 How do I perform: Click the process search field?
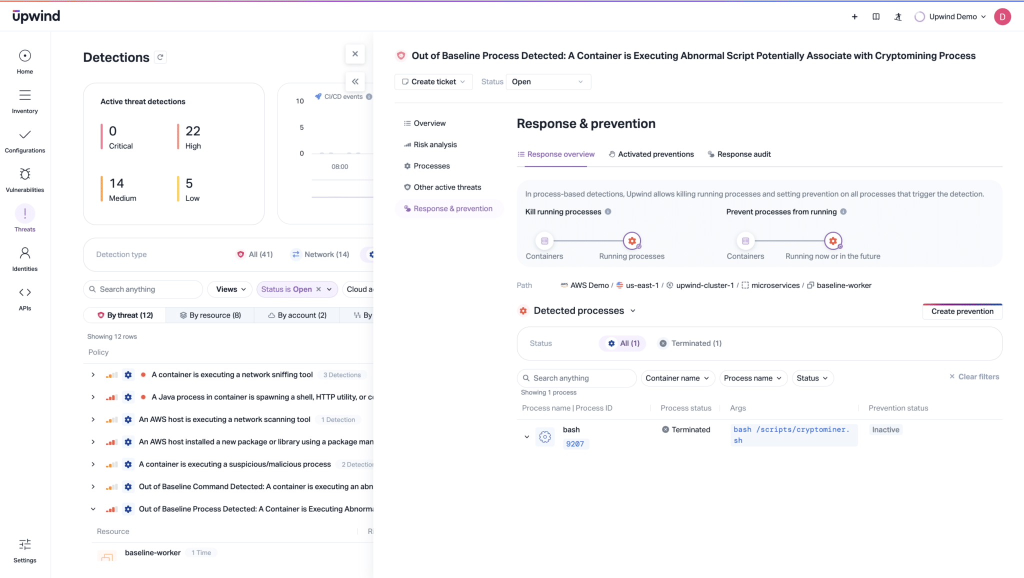click(x=576, y=378)
